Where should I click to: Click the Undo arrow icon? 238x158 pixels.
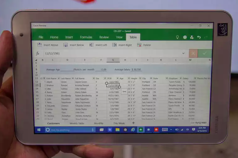click(199, 37)
